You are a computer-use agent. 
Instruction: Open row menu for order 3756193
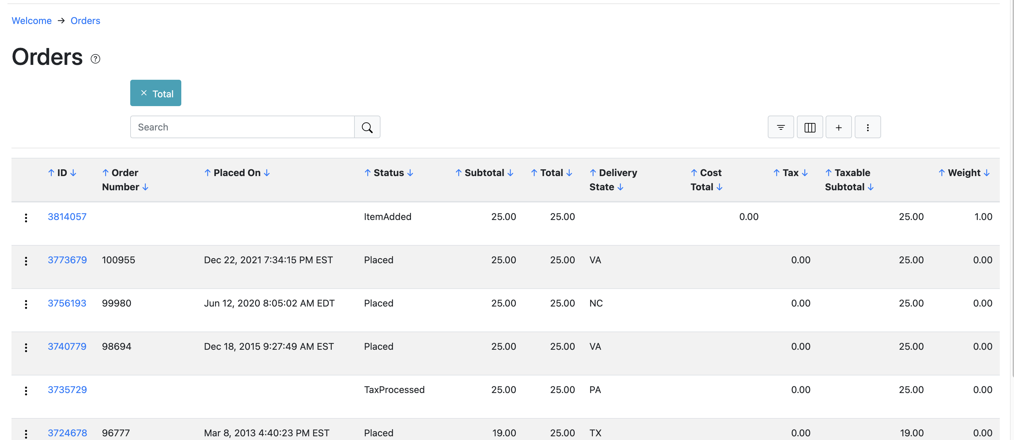[x=26, y=304]
